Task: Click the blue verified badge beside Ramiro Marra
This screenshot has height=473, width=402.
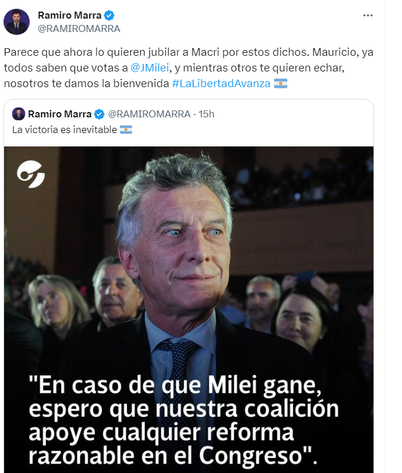Action: [109, 15]
